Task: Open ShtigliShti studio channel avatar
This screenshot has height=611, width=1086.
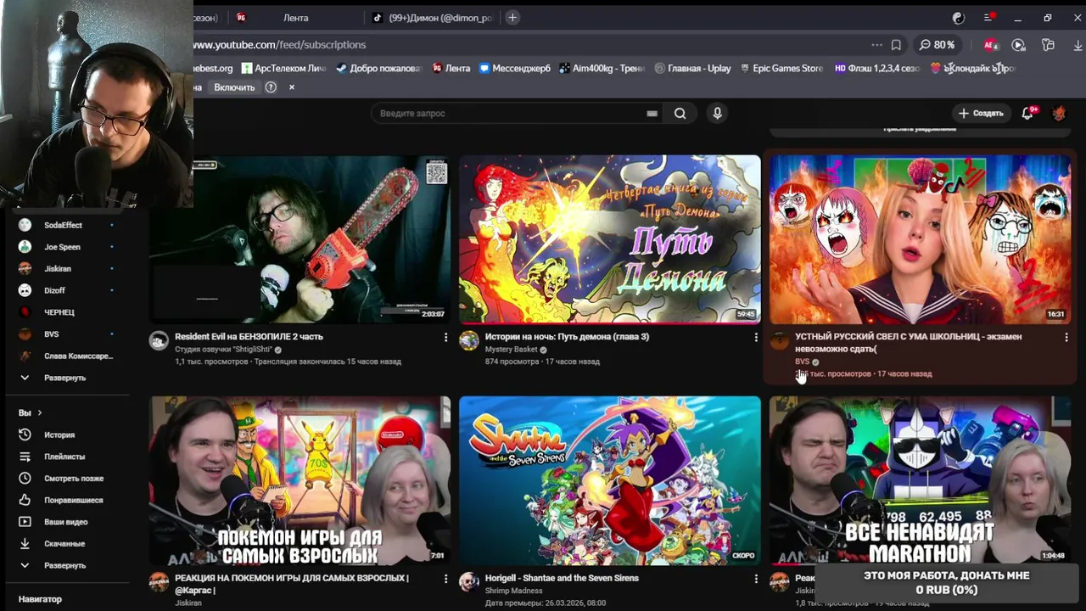Action: click(159, 340)
